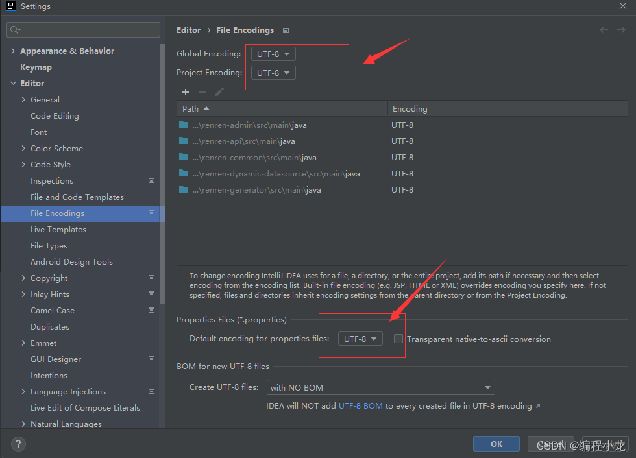This screenshot has height=458, width=636.
Task: Open Live Edit of Compose Literals
Action: 85,408
